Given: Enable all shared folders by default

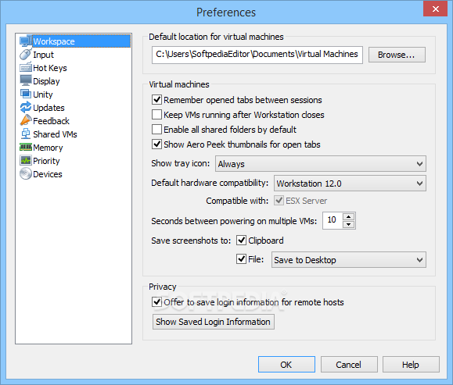Looking at the screenshot, I should coord(156,129).
